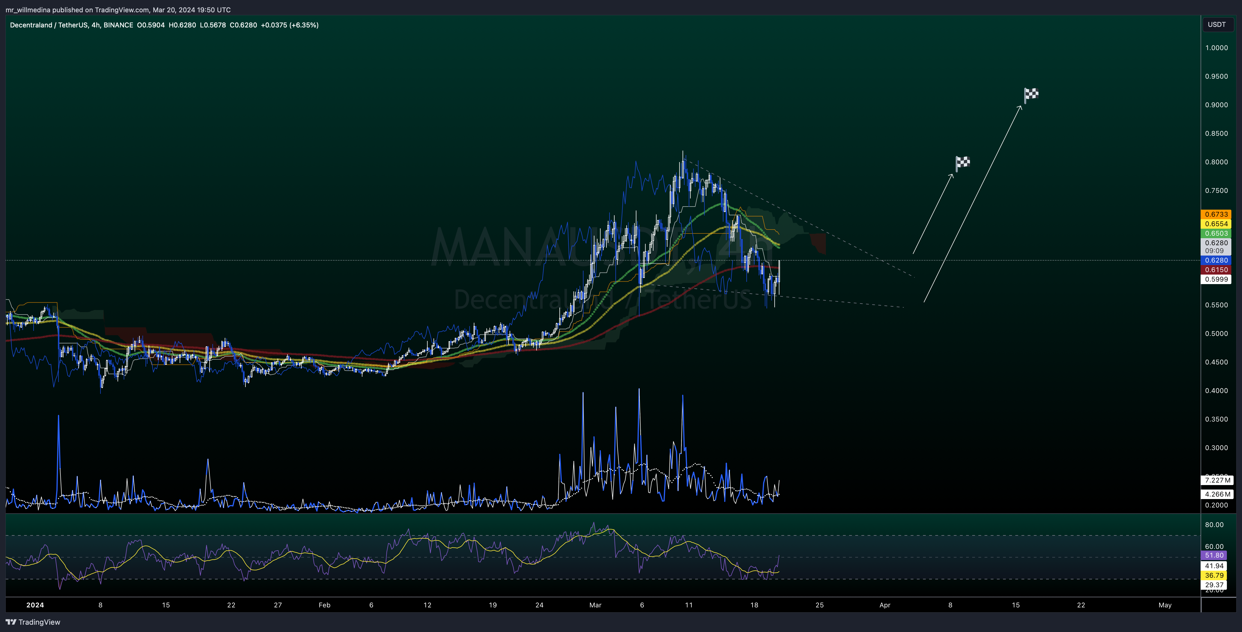Click the 0.5000 price axis label

point(1217,334)
